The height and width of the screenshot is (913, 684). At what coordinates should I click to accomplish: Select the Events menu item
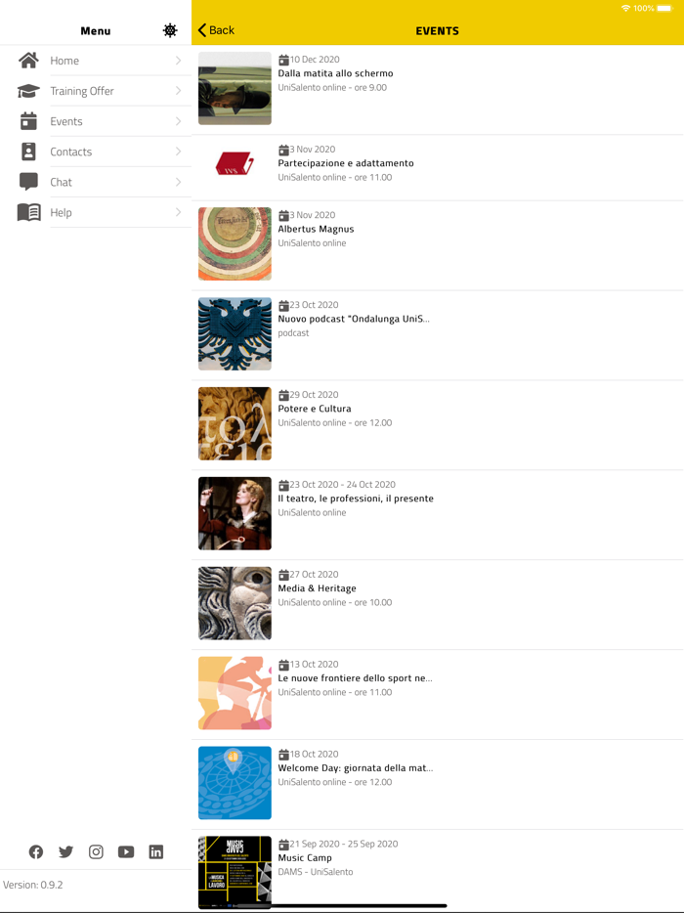96,121
